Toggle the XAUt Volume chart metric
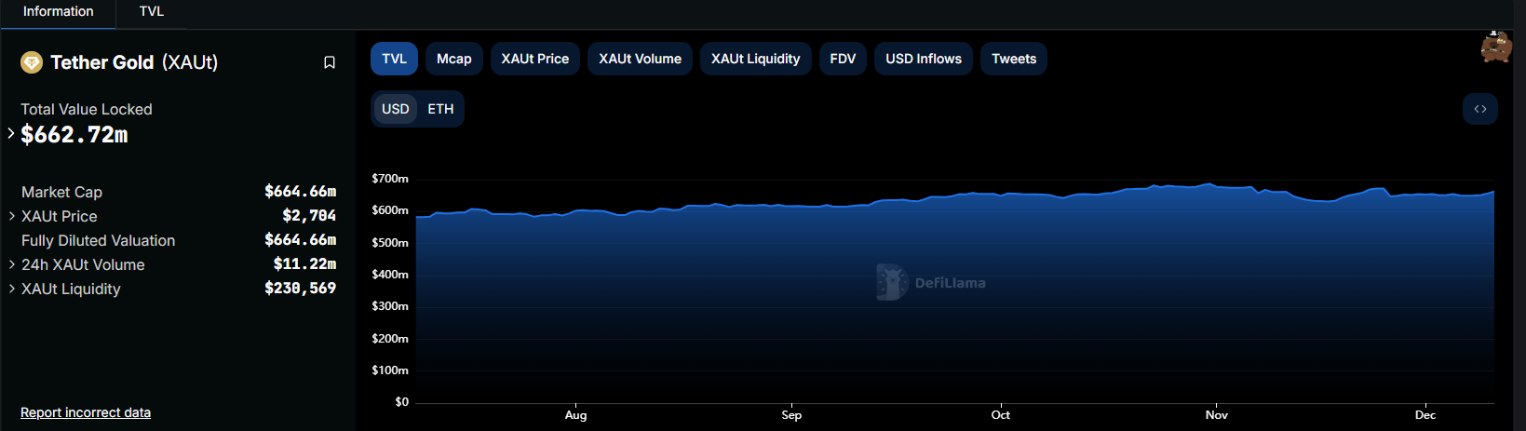Screen dimensions: 1526x431 [641, 59]
